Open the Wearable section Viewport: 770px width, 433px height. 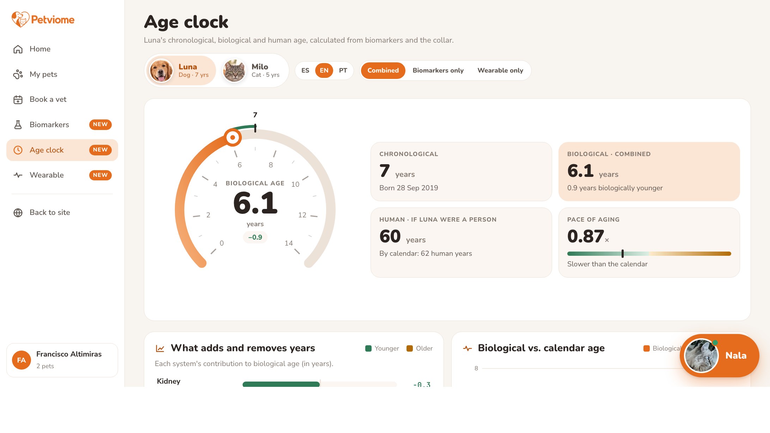pos(62,175)
